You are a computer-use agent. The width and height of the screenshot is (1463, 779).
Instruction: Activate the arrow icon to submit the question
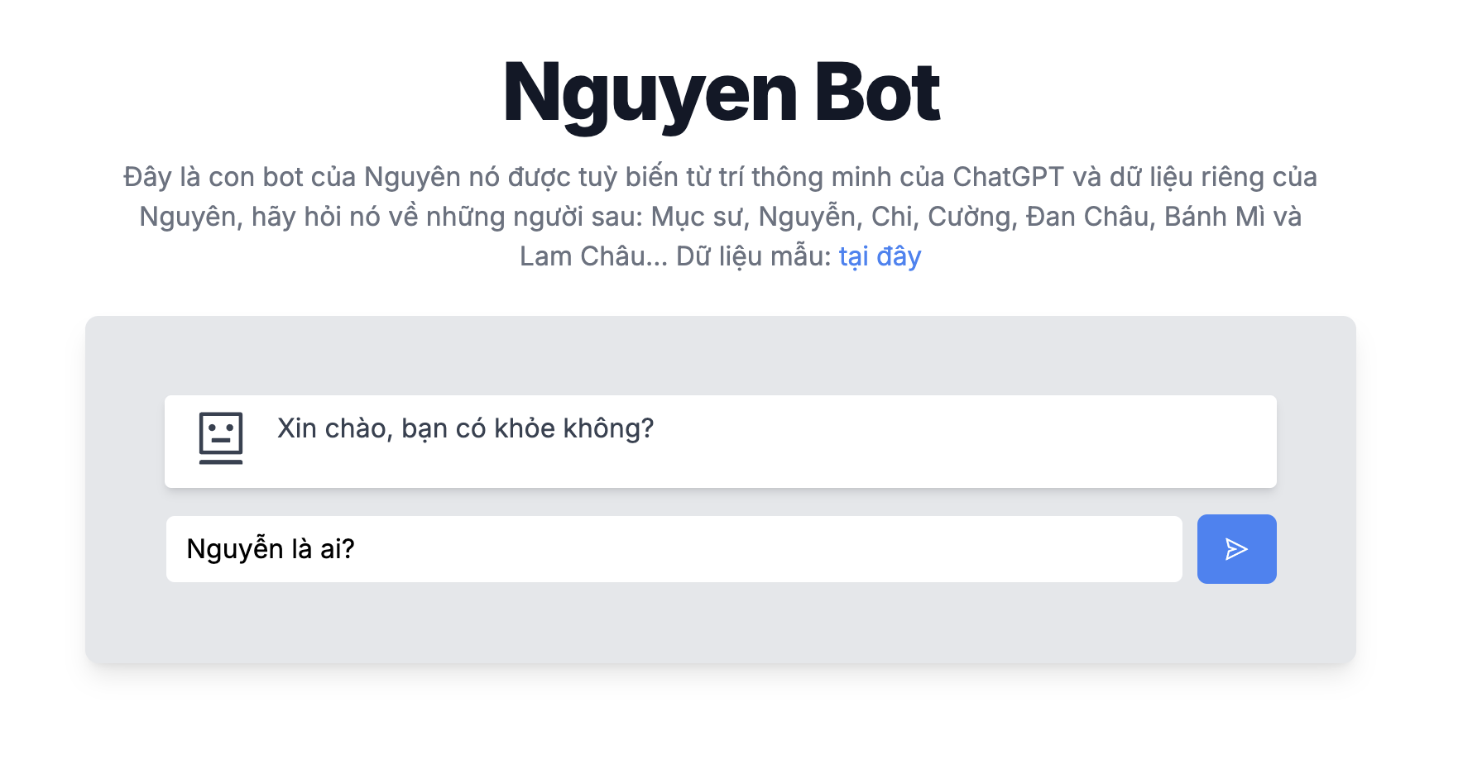pos(1235,548)
